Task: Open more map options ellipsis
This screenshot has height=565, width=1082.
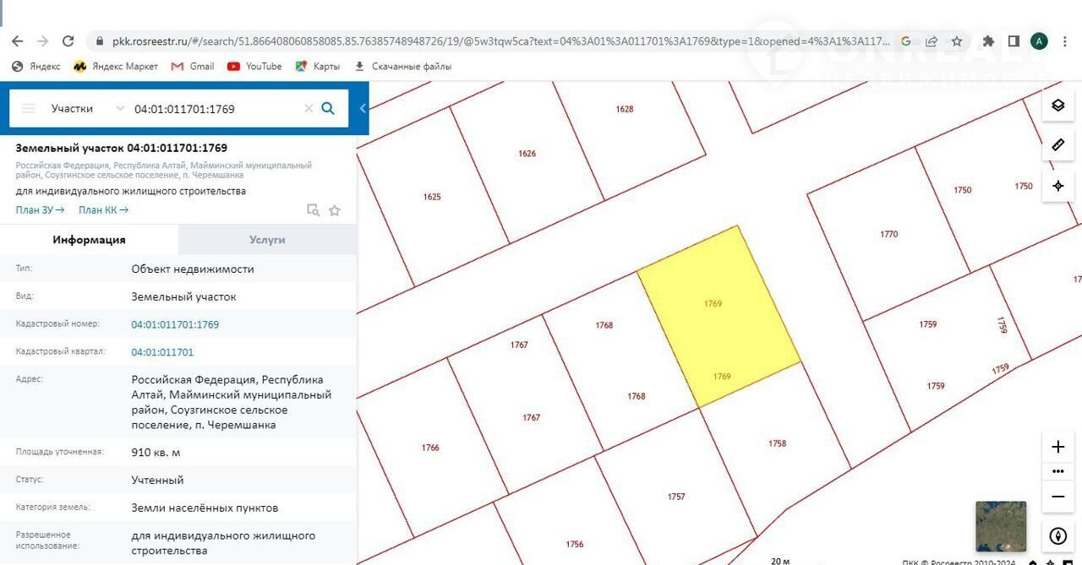Action: pos(1057,471)
